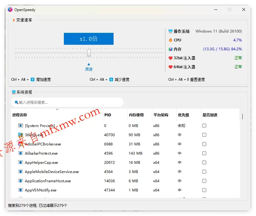Screen dimensions: 256x216
Task: Enable acceleration for [System Process]
Action: (204, 125)
